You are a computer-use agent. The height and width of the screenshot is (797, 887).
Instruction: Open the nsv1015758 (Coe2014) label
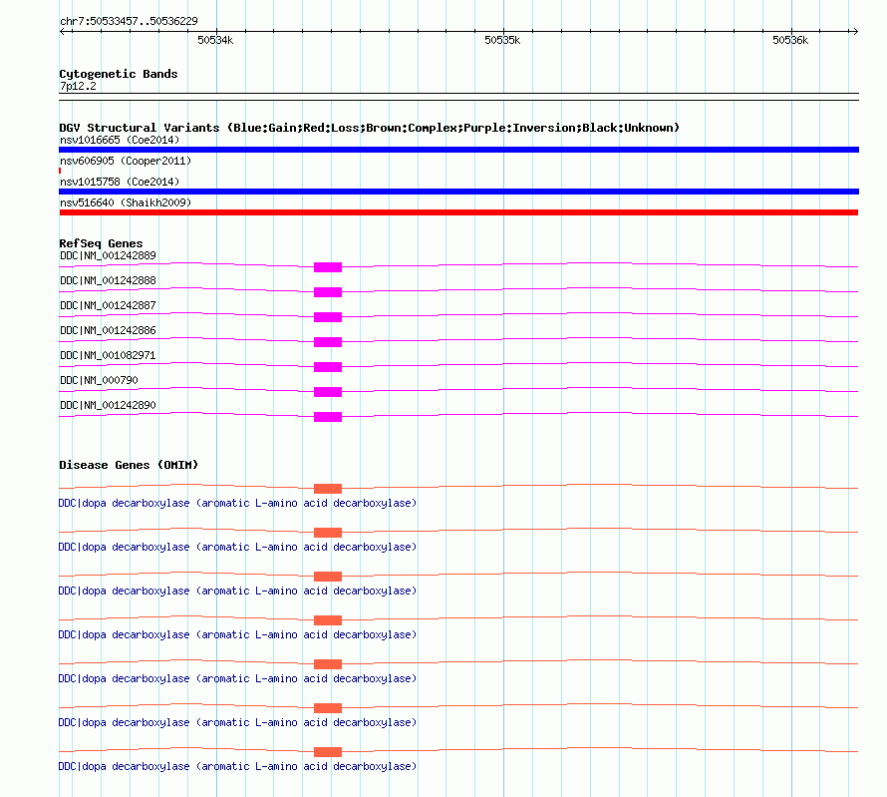click(120, 182)
